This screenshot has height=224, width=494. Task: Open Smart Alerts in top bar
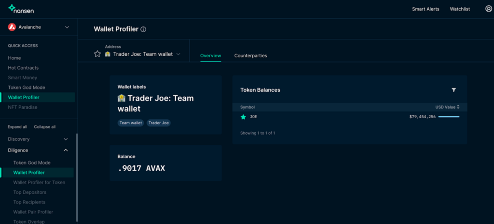point(425,9)
